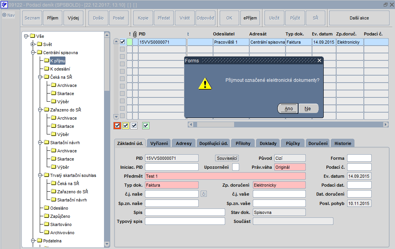The image size is (395, 249).
Task: Click the grid scroll-left arrow
Action: [x=191, y=125]
